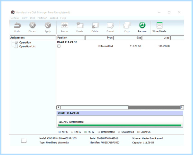193x155 pixels.
Task: Open the Partition menu
Action: tap(42, 18)
